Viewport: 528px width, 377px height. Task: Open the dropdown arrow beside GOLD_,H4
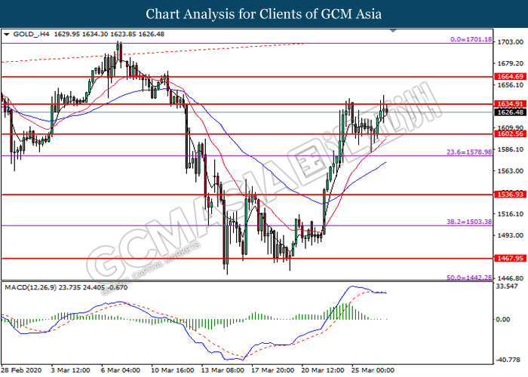(x=7, y=35)
